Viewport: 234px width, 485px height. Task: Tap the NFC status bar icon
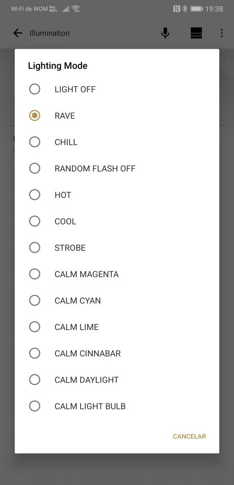click(177, 9)
